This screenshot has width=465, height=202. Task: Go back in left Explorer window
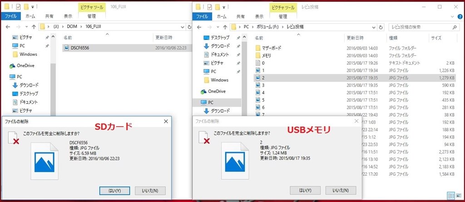[x=8, y=27]
